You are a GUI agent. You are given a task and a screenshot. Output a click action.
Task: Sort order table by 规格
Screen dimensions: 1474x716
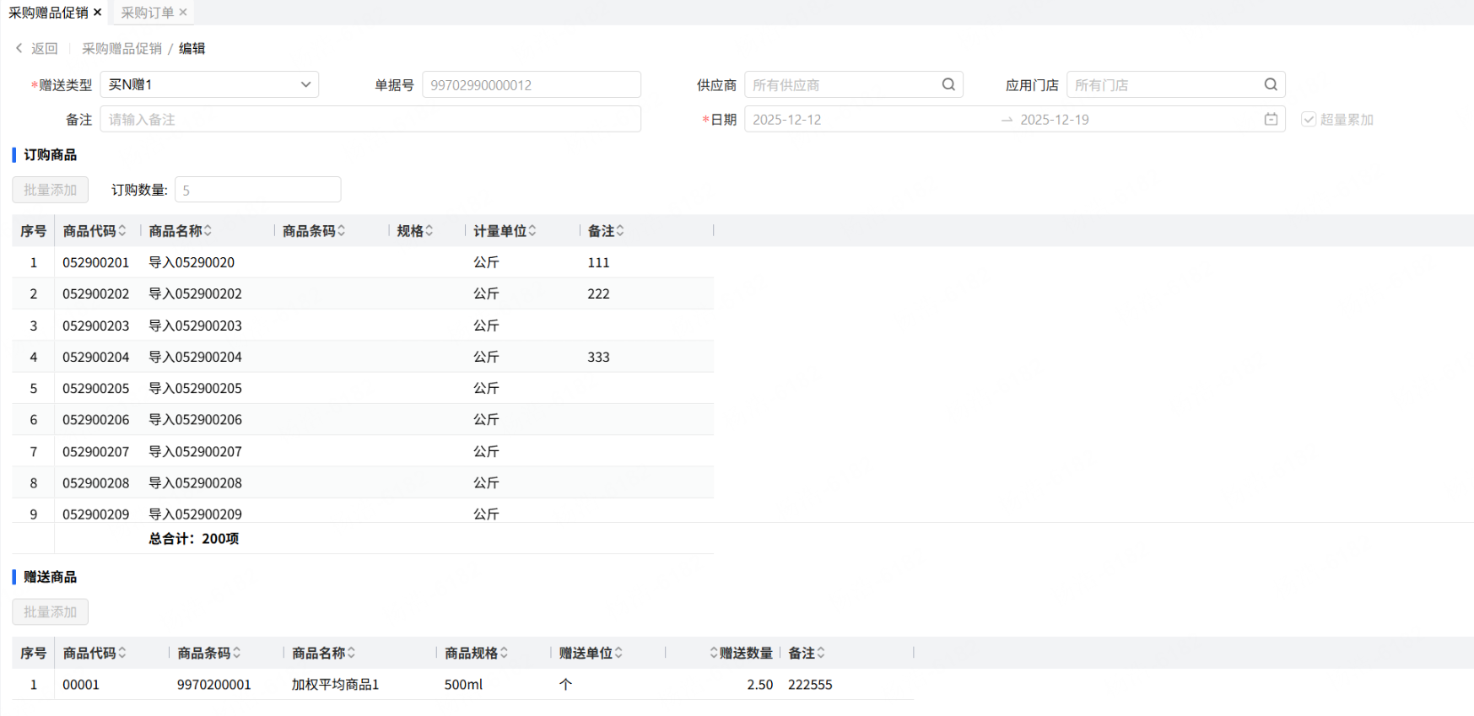click(429, 231)
